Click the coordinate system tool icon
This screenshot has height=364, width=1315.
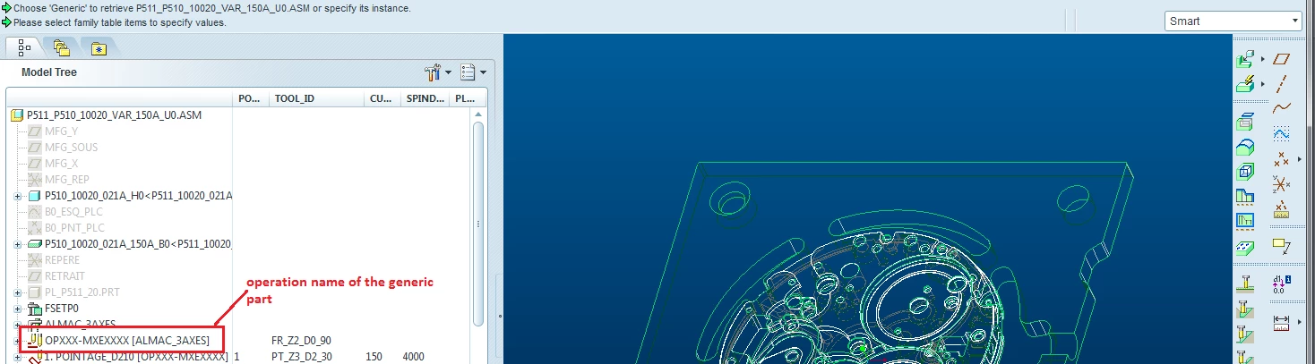(1282, 185)
